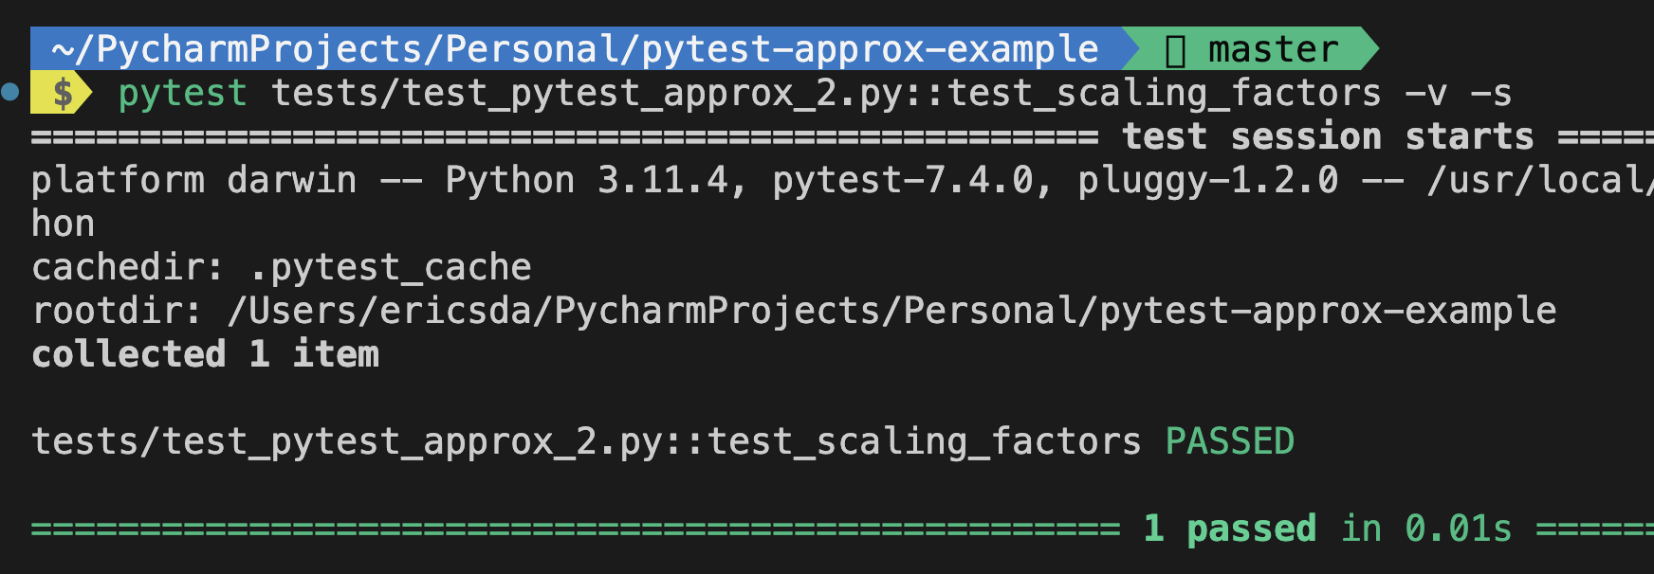Viewport: 1654px width, 574px height.
Task: Click the git branch glyph before master
Action: click(x=1175, y=50)
